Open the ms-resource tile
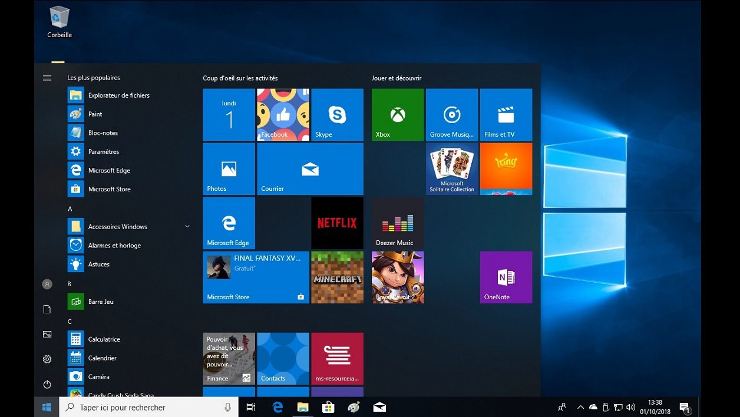Viewport: 740px width, 417px height. 338,359
